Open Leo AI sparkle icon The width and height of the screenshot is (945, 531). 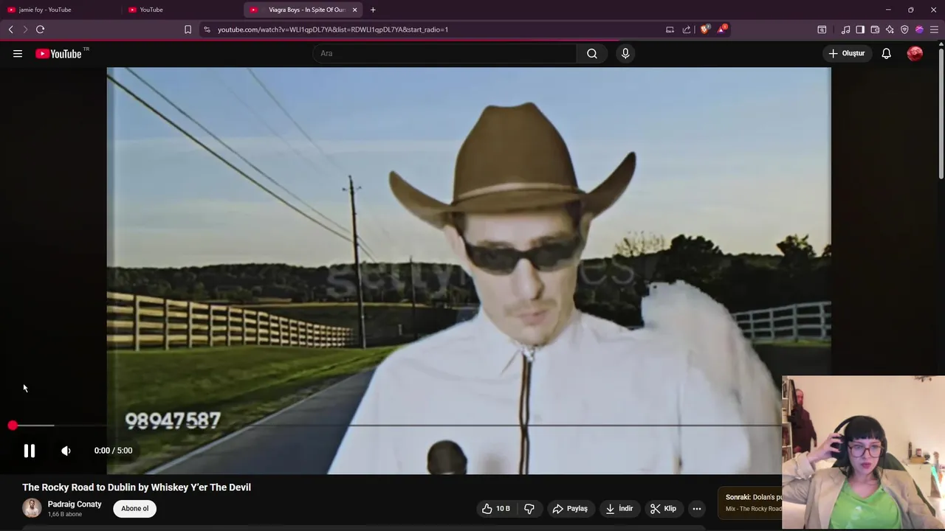point(890,29)
